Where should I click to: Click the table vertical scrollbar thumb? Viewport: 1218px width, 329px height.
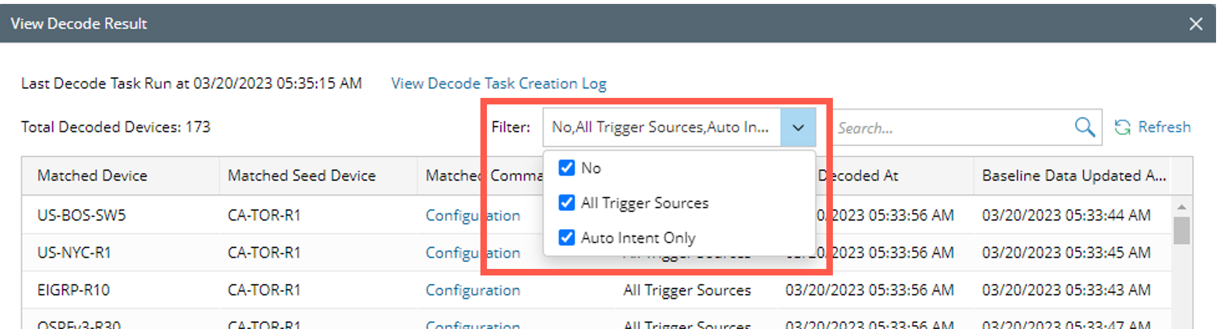point(1181,230)
